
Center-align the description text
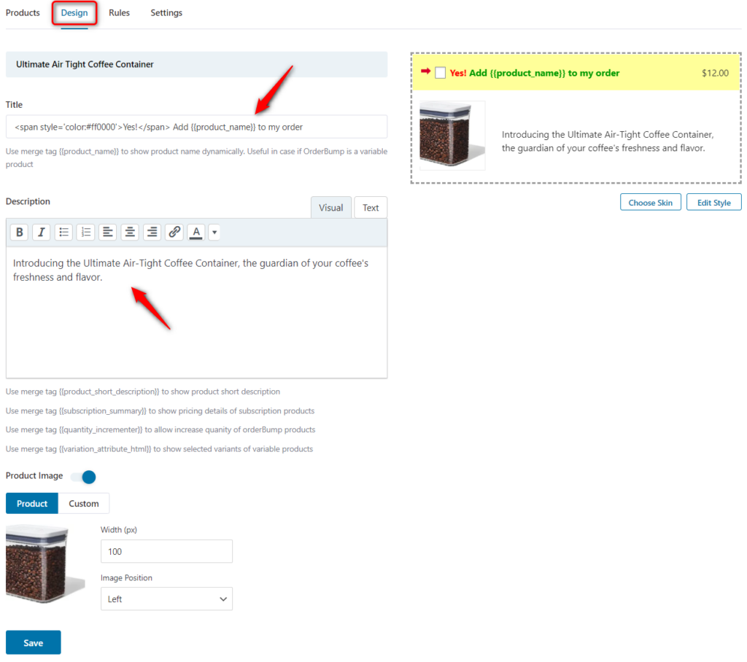(130, 233)
